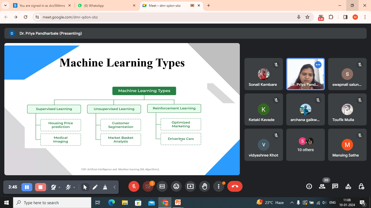Toggle the microphone in Meet
Screen dimensions: 371x208
[x=134, y=186]
